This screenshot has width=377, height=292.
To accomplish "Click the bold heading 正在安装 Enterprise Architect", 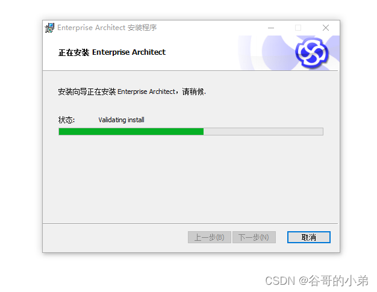I will pos(112,52).
